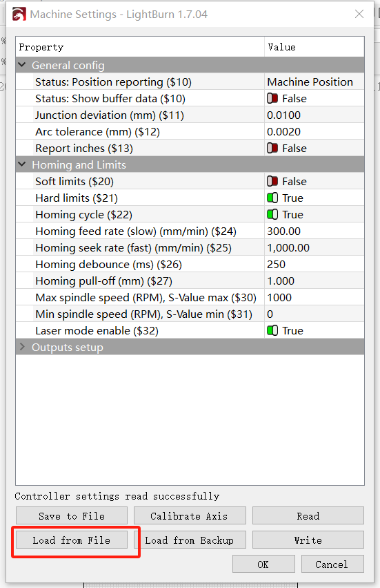Toggle Laser mode enable ($32) switch
Viewport: 380px width, 588px height.
tap(272, 331)
